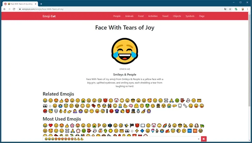Viewport: 252px width, 143px height.
Task: Go to the Animals category
Action: 129,16
